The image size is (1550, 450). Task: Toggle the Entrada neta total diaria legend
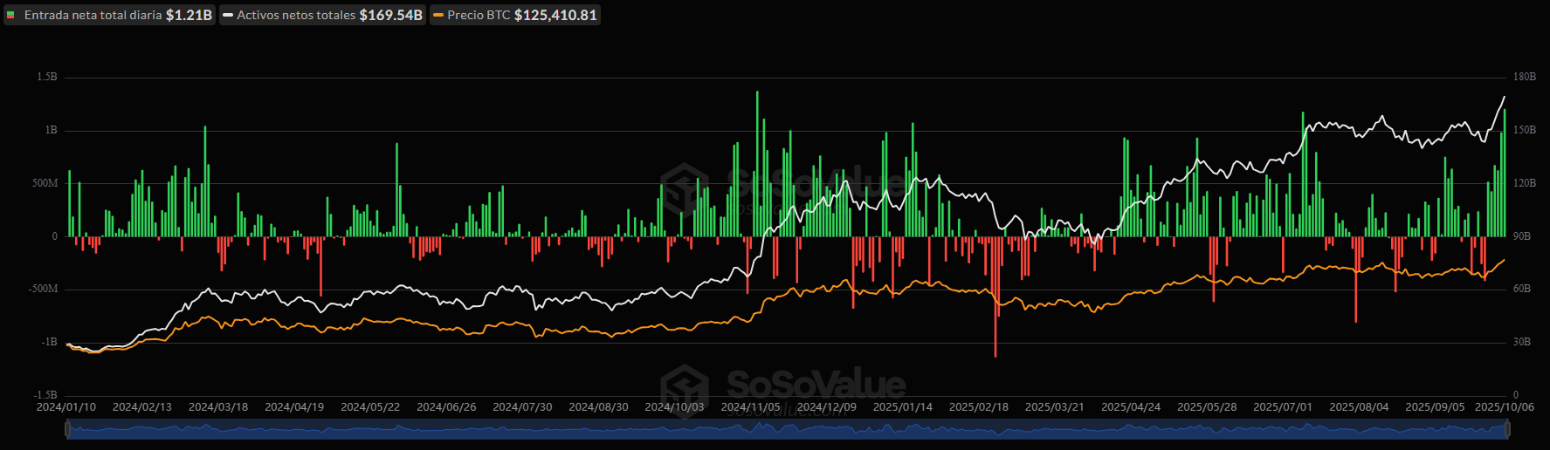pyautogui.click(x=93, y=15)
